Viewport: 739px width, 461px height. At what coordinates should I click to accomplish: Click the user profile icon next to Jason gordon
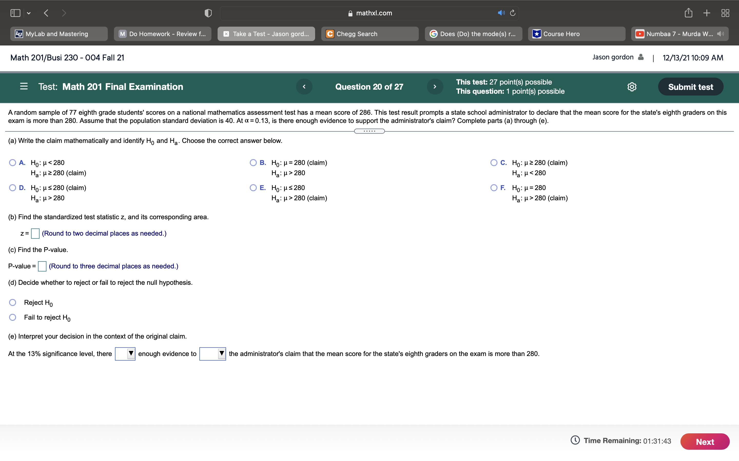click(x=641, y=57)
